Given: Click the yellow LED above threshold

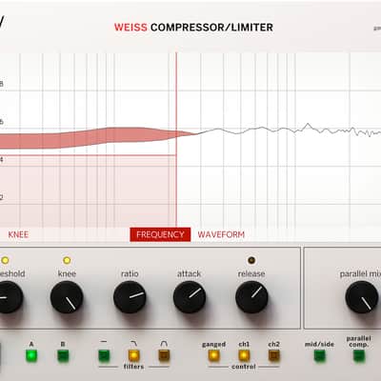Looking at the screenshot, I should (x=5, y=261).
